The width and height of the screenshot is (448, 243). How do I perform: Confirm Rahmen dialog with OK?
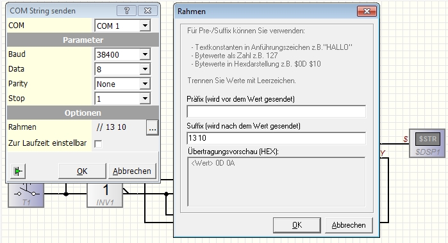pos(297,225)
